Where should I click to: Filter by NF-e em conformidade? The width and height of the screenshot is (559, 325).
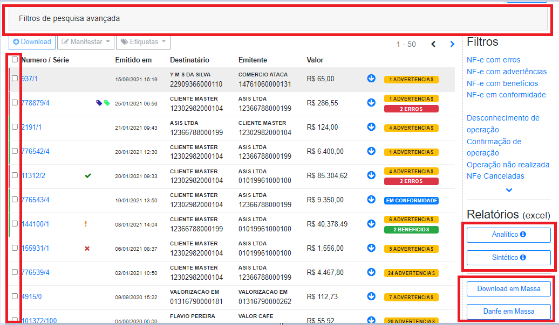click(506, 95)
